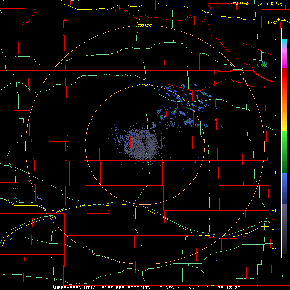
Task: Click the 24 JUN 25 13:39 timestamp
Action: pyautogui.click(x=219, y=288)
